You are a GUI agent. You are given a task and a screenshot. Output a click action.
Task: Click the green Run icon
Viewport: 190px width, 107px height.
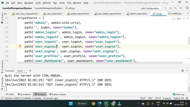166,8
